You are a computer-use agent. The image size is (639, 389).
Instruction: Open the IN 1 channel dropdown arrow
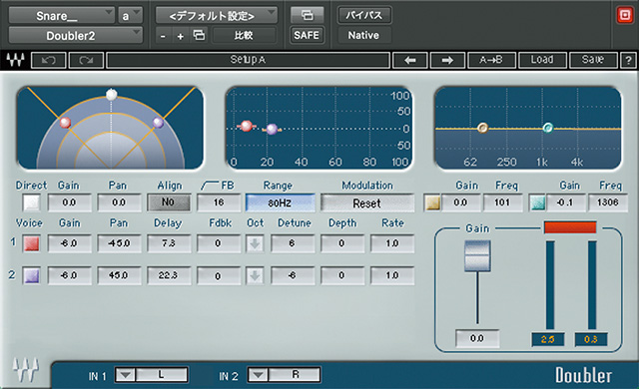pos(125,375)
